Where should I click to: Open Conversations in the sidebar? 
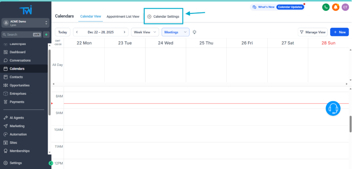point(20,60)
